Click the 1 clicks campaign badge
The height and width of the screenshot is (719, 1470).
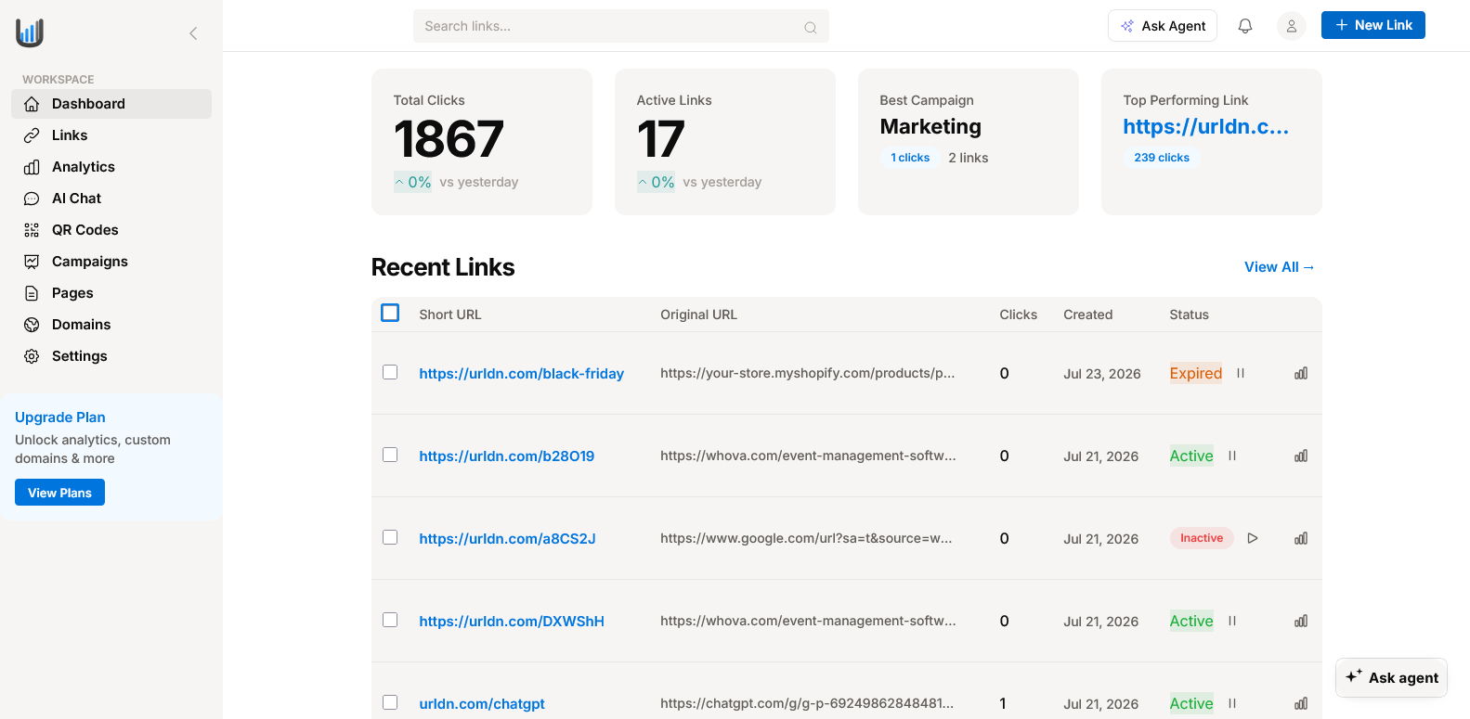(910, 158)
